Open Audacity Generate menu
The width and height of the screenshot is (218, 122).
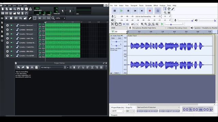pyautogui.click(x=149, y=5)
